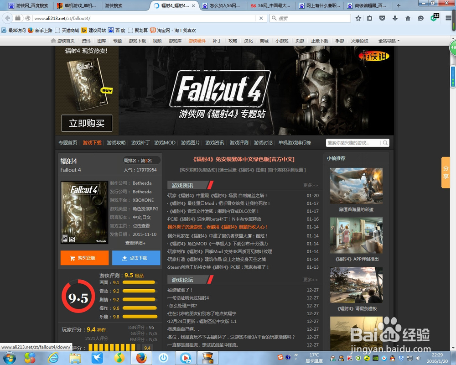Click the Sogou S icon in tray
Image resolution: width=456 pixels, height=365 pixels.
point(280,357)
